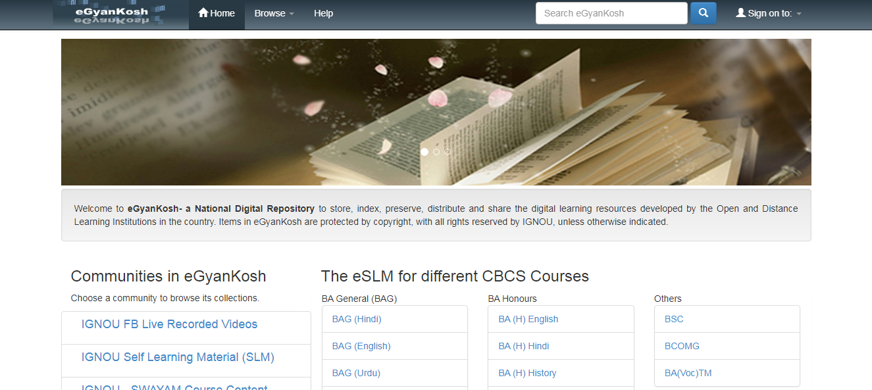872x390 pixels.
Task: Click the Choose a community text
Action: click(165, 298)
